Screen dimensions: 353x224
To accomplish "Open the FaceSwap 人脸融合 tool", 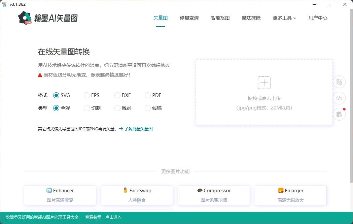I will pyautogui.click(x=137, y=195).
